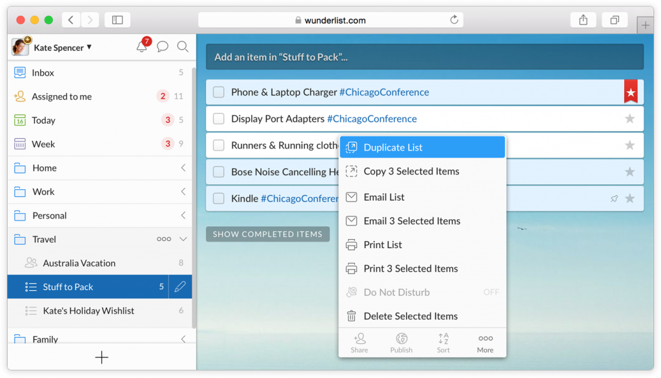
Task: Open the Inbox list
Action: [100, 72]
